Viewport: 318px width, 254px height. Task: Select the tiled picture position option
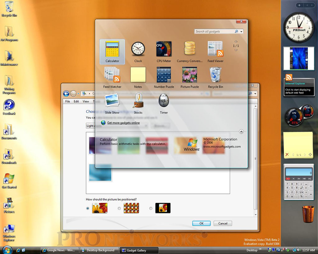coord(119,208)
